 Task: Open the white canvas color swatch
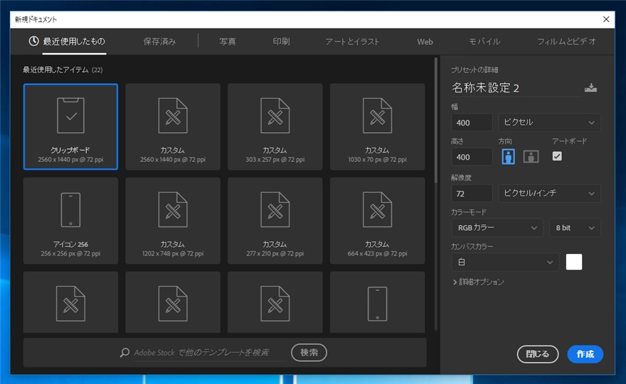click(x=573, y=262)
